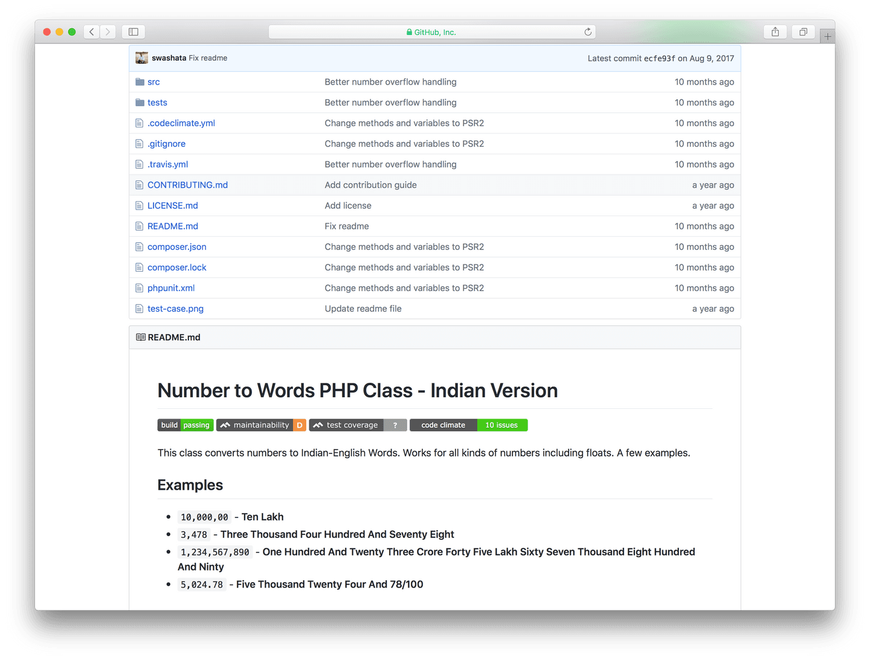Screen dimensions: 870x660
Task: Click the maintainability D badge
Action: (x=261, y=425)
